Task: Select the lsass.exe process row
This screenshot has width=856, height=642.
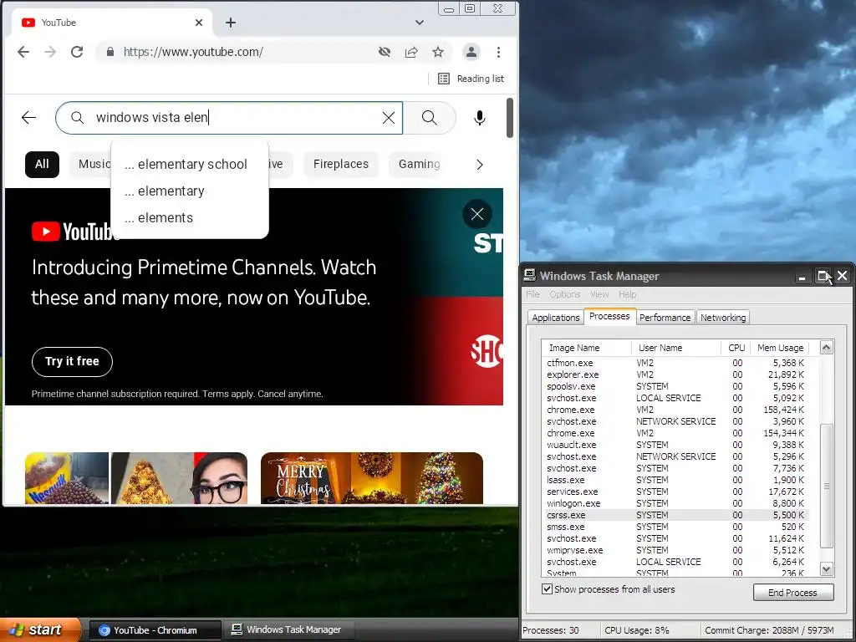Action: coord(675,480)
